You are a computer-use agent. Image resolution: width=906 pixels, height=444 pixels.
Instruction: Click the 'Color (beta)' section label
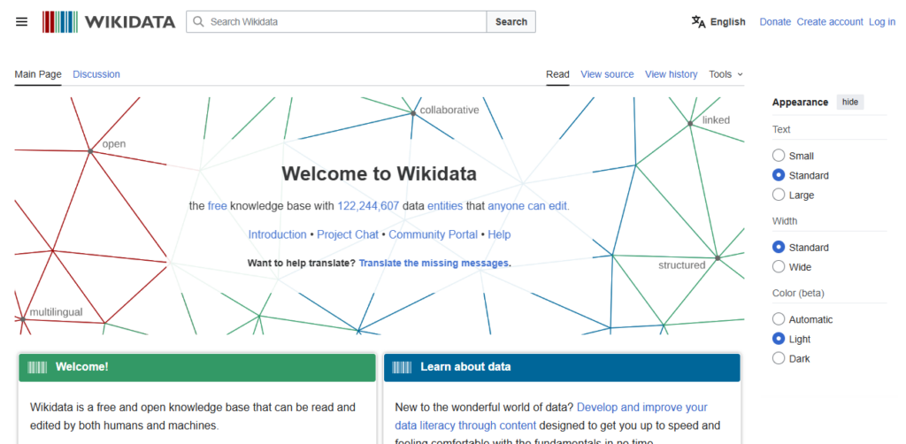click(798, 293)
